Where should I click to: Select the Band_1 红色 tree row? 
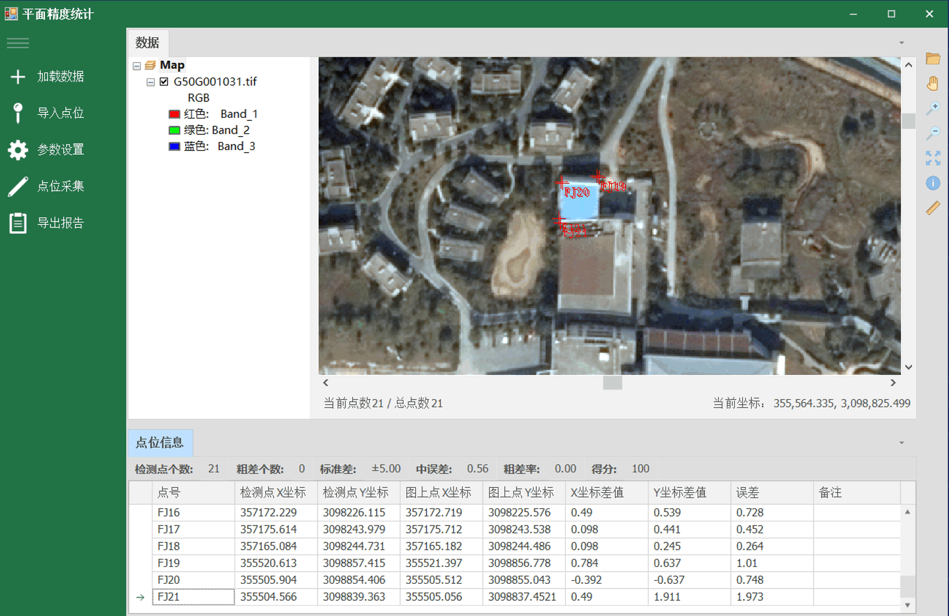(213, 114)
